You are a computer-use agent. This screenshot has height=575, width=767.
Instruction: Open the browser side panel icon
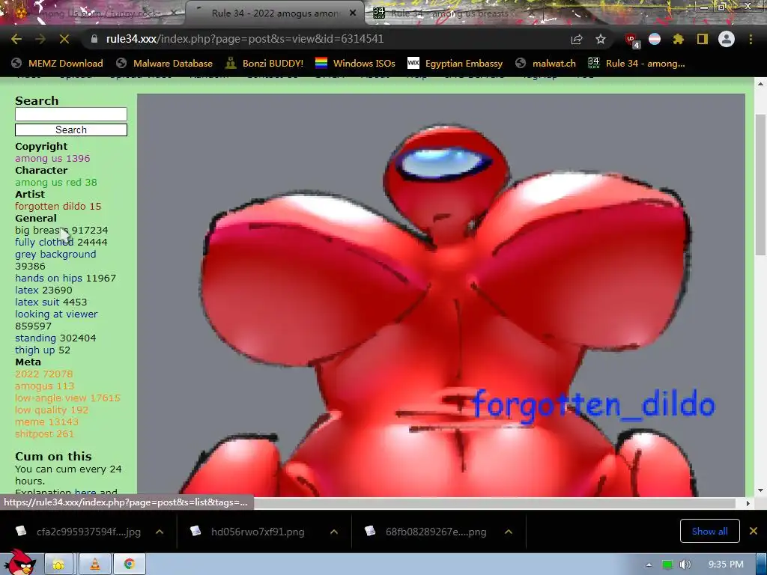point(703,39)
